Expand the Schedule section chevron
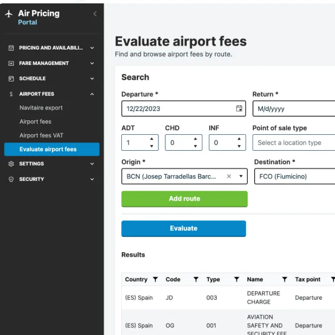Viewport: 335px width, 335px height. click(92, 78)
